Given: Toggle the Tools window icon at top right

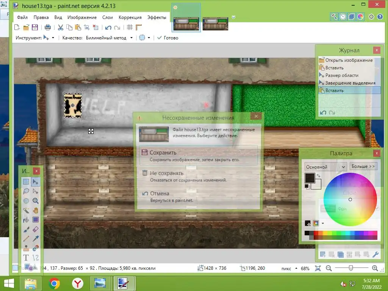Looking at the screenshot, I should click(x=334, y=17).
